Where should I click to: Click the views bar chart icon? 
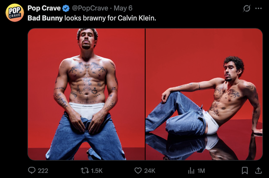(191, 171)
